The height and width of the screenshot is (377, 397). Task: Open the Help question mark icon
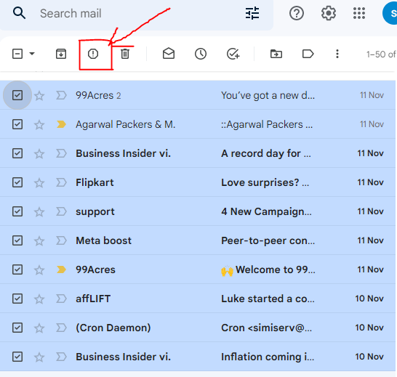pyautogui.click(x=297, y=13)
